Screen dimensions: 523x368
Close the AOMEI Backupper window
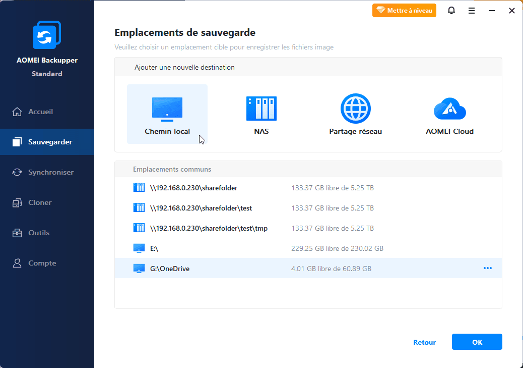pos(511,11)
